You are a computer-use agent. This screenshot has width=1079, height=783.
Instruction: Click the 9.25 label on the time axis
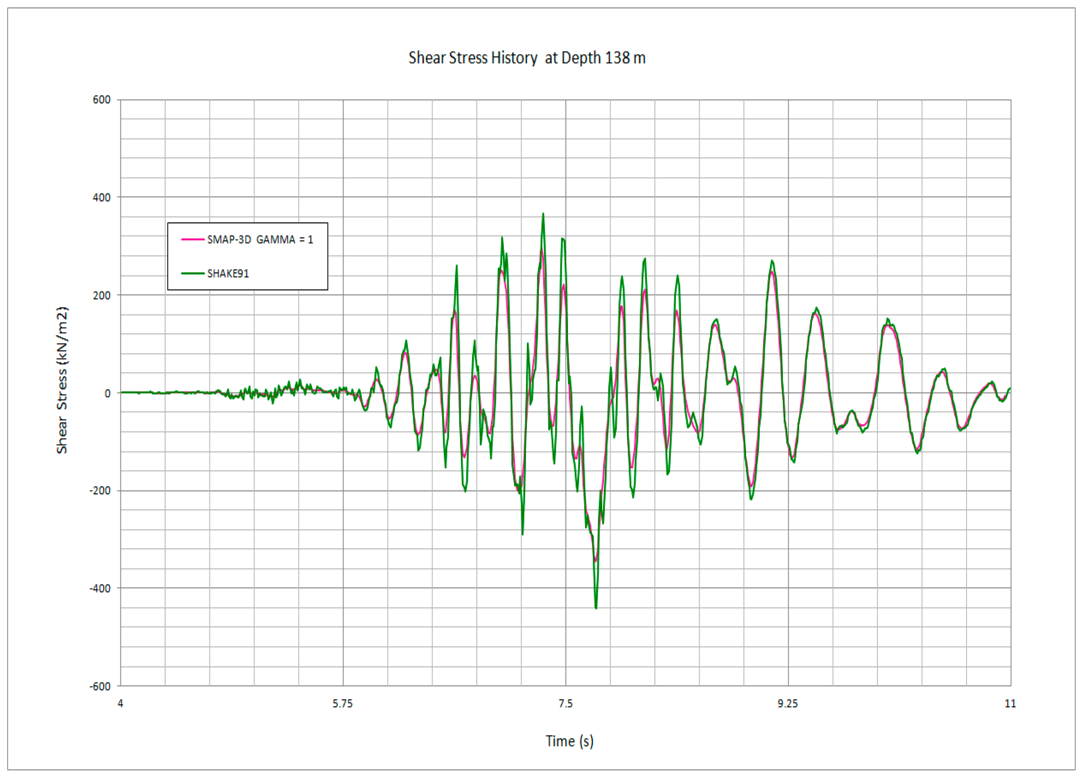point(787,704)
